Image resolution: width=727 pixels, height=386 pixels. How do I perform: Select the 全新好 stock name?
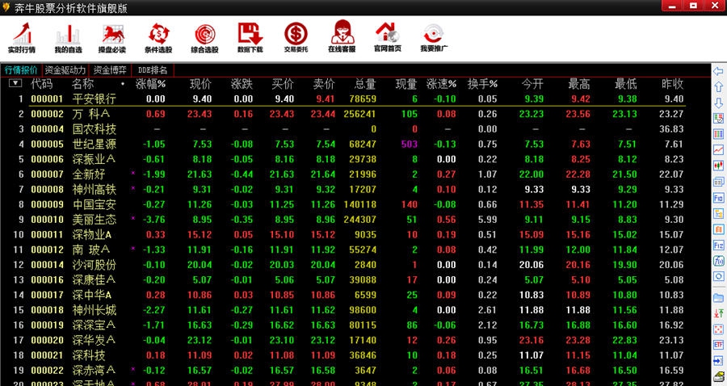pos(89,174)
